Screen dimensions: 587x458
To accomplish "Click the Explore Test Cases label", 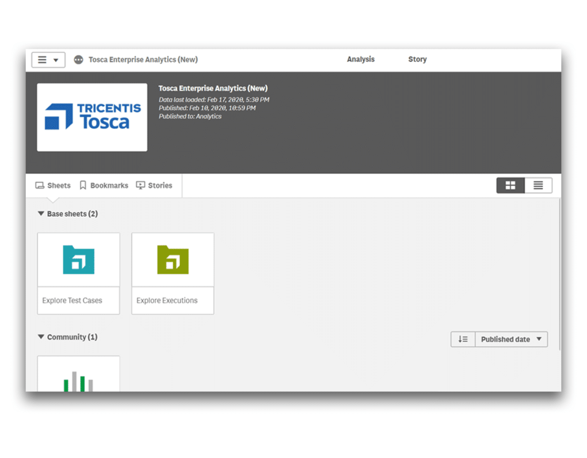I will tap(72, 300).
